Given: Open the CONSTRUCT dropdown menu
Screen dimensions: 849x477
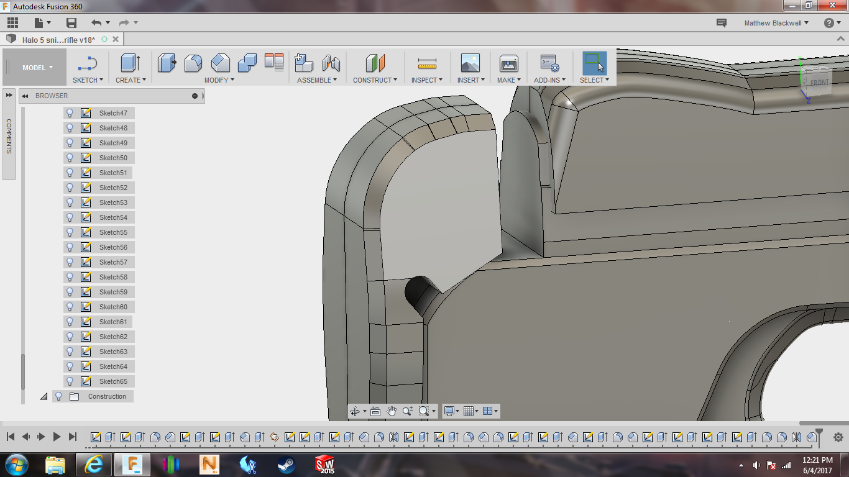Looking at the screenshot, I should pyautogui.click(x=375, y=80).
